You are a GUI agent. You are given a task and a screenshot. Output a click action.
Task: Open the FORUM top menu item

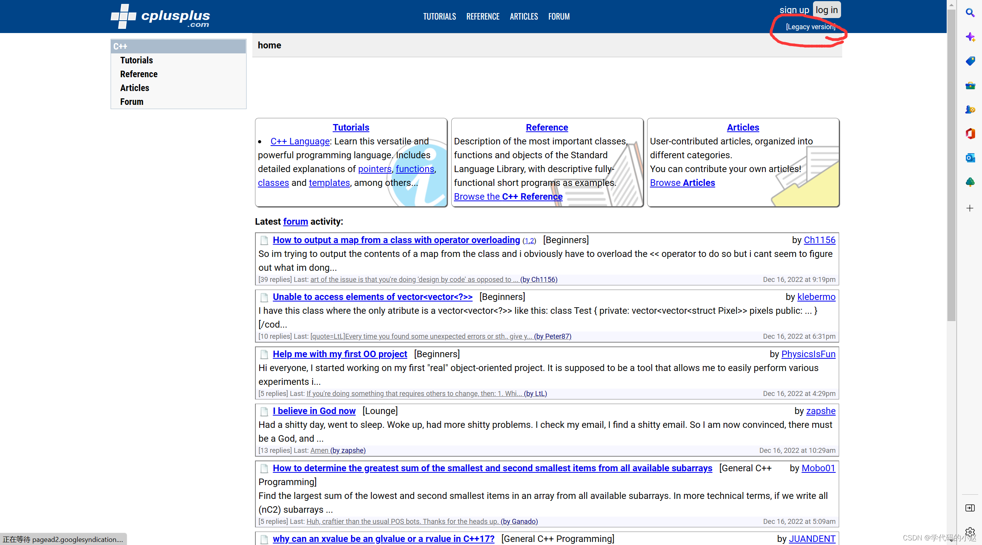559,17
